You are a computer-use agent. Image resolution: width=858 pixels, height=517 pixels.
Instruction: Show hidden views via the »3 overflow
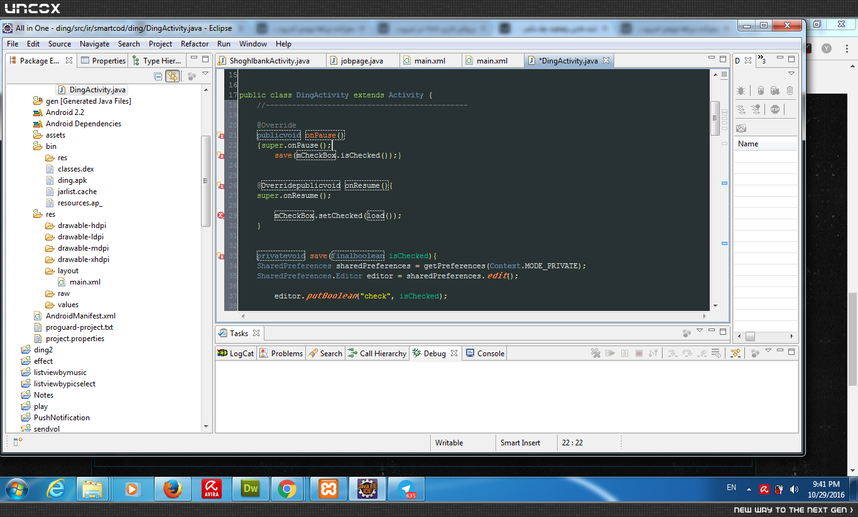point(761,60)
